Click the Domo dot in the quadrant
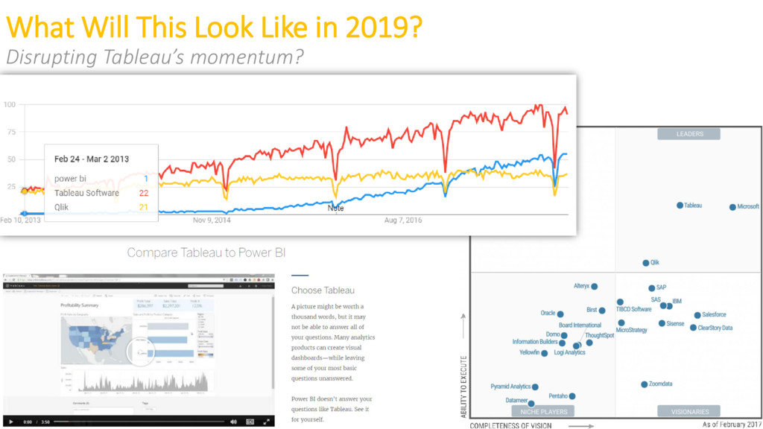The image size is (763, 429). tap(564, 336)
